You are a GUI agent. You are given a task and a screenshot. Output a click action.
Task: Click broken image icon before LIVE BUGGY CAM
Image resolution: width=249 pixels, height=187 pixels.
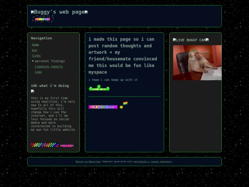(174, 40)
